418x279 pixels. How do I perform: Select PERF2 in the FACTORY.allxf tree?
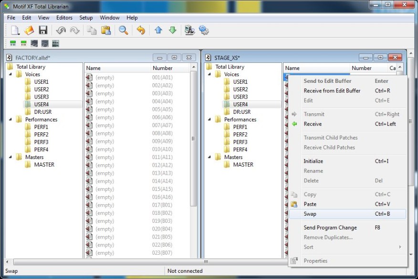(41, 135)
